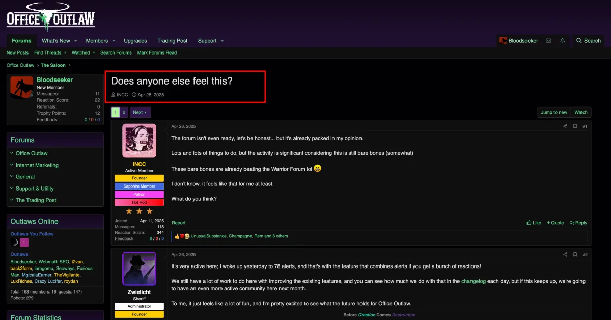This screenshot has width=611, height=320.
Task: Click Quote on the first post
Action: pyautogui.click(x=555, y=223)
